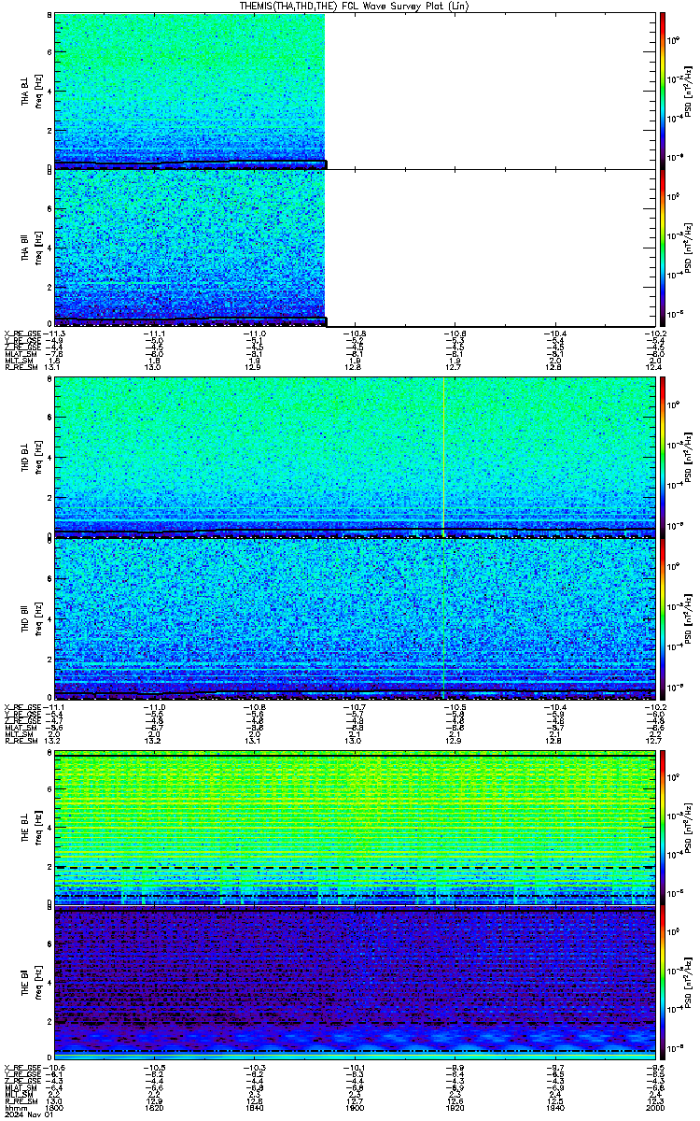
Task: Click the THA B-parallel freq [Hz] axis label
Action: [x=38, y=247]
